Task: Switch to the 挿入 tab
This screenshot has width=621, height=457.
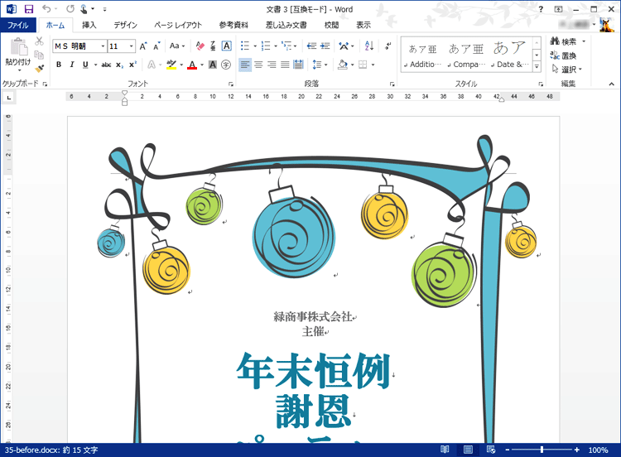Action: [x=89, y=25]
